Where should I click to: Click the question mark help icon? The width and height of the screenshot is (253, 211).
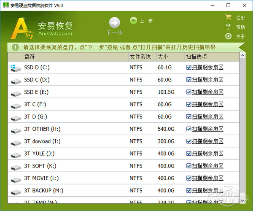click(x=228, y=27)
